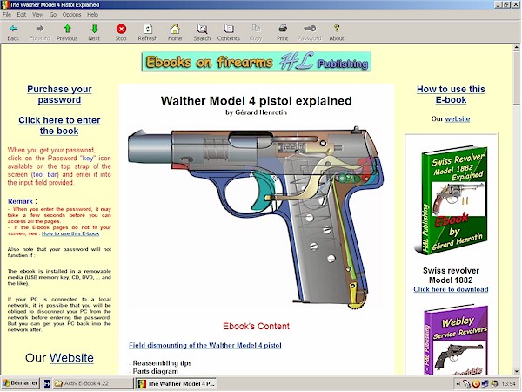
Task: Click the Copy toolbar icon
Action: coord(256,32)
